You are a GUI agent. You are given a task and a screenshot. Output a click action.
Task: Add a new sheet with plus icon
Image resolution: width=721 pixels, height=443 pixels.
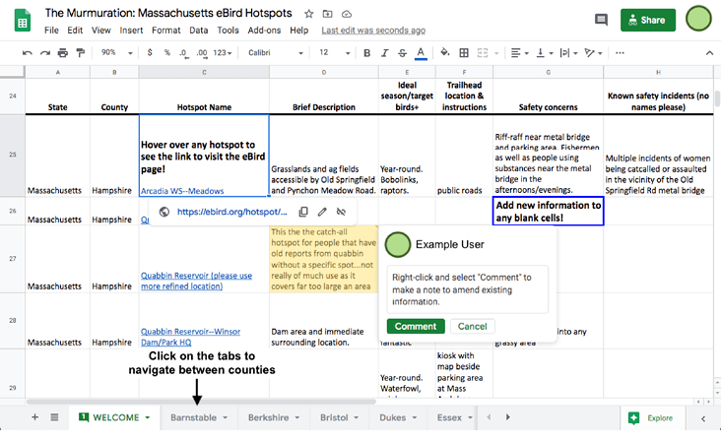pyautogui.click(x=34, y=417)
